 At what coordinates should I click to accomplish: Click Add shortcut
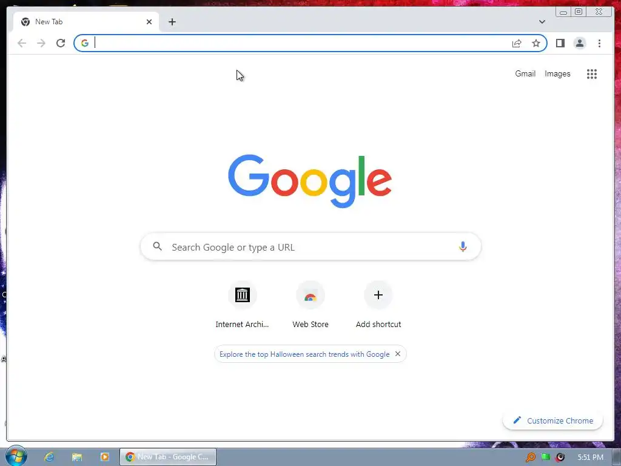[378, 305]
